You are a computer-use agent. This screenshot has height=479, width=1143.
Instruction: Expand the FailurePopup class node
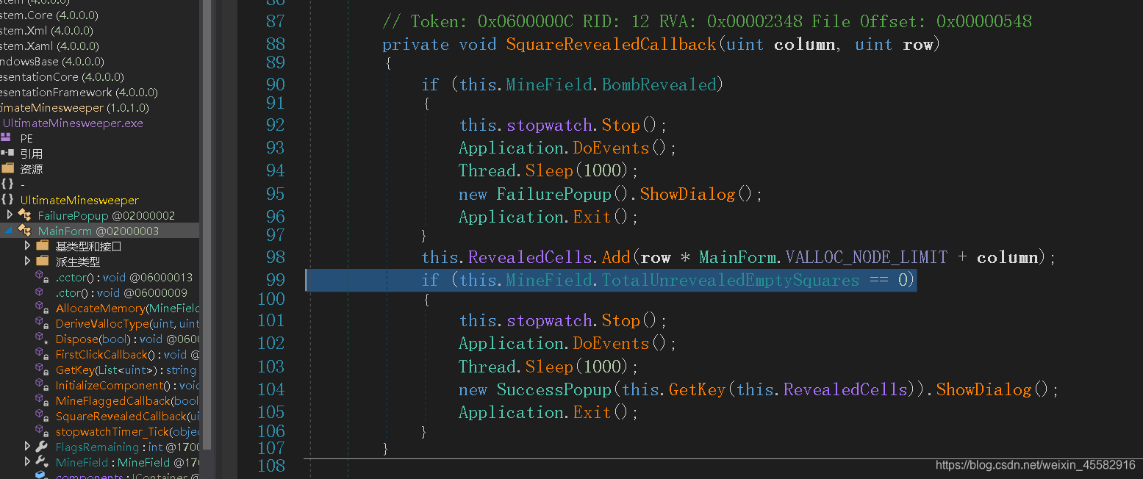tap(10, 215)
